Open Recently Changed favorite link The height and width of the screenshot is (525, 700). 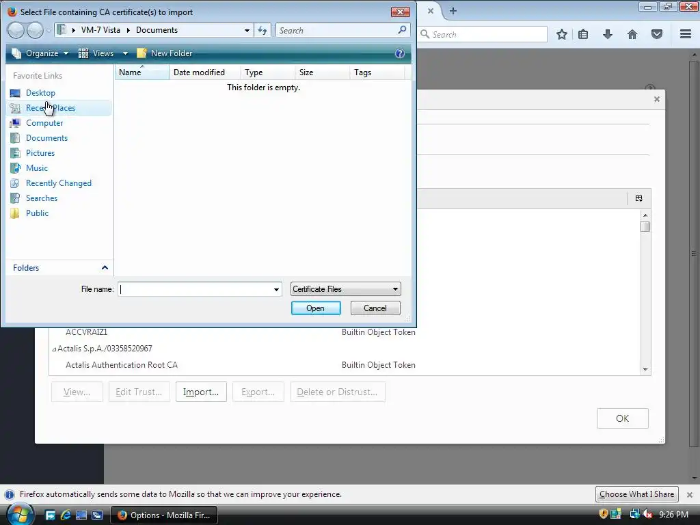pyautogui.click(x=59, y=183)
